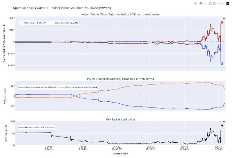The height and width of the screenshot is (158, 232).
Task: Click the blue Maker PnL legend line swatch
Action: click(x=21, y=23)
